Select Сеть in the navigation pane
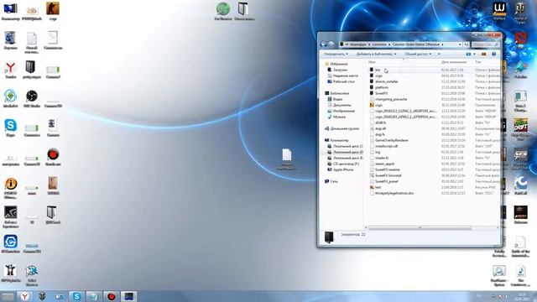The height and width of the screenshot is (302, 537). [334, 181]
